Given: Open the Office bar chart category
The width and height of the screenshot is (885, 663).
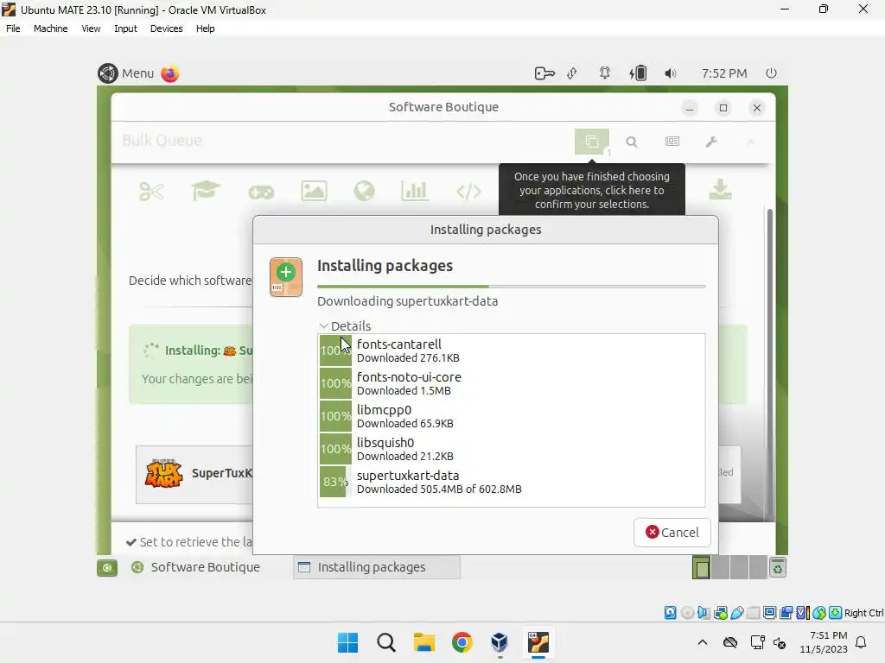Looking at the screenshot, I should click(415, 191).
